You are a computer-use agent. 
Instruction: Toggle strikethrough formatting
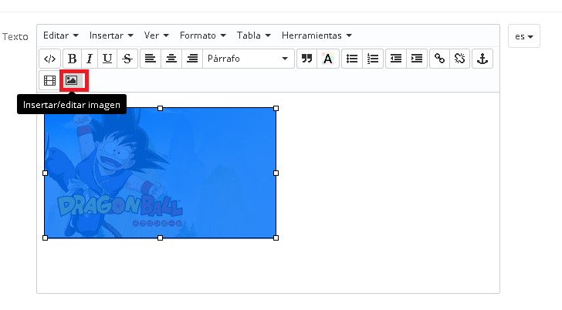[x=127, y=59]
